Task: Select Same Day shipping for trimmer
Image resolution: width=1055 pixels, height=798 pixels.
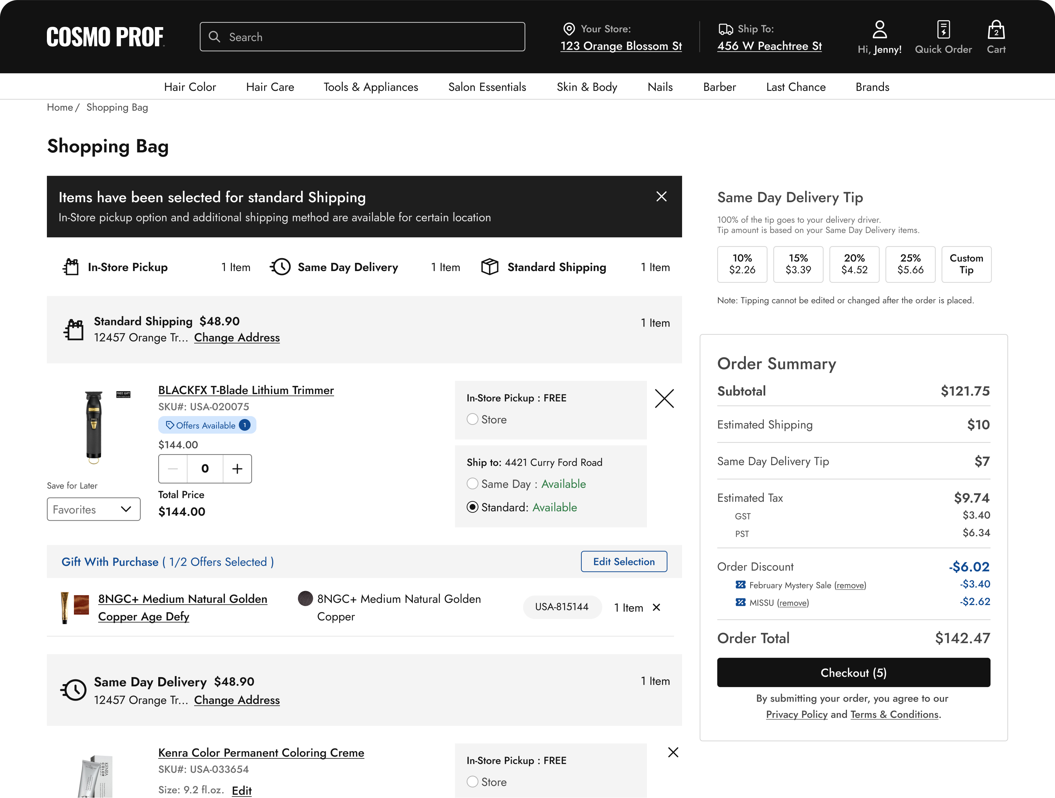Action: point(472,483)
